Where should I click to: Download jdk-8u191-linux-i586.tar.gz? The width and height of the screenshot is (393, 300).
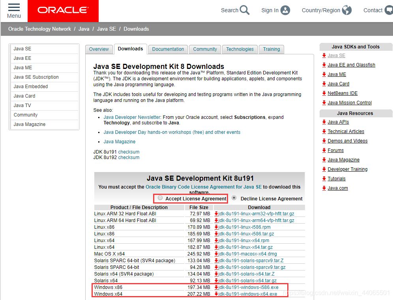[x=246, y=234]
